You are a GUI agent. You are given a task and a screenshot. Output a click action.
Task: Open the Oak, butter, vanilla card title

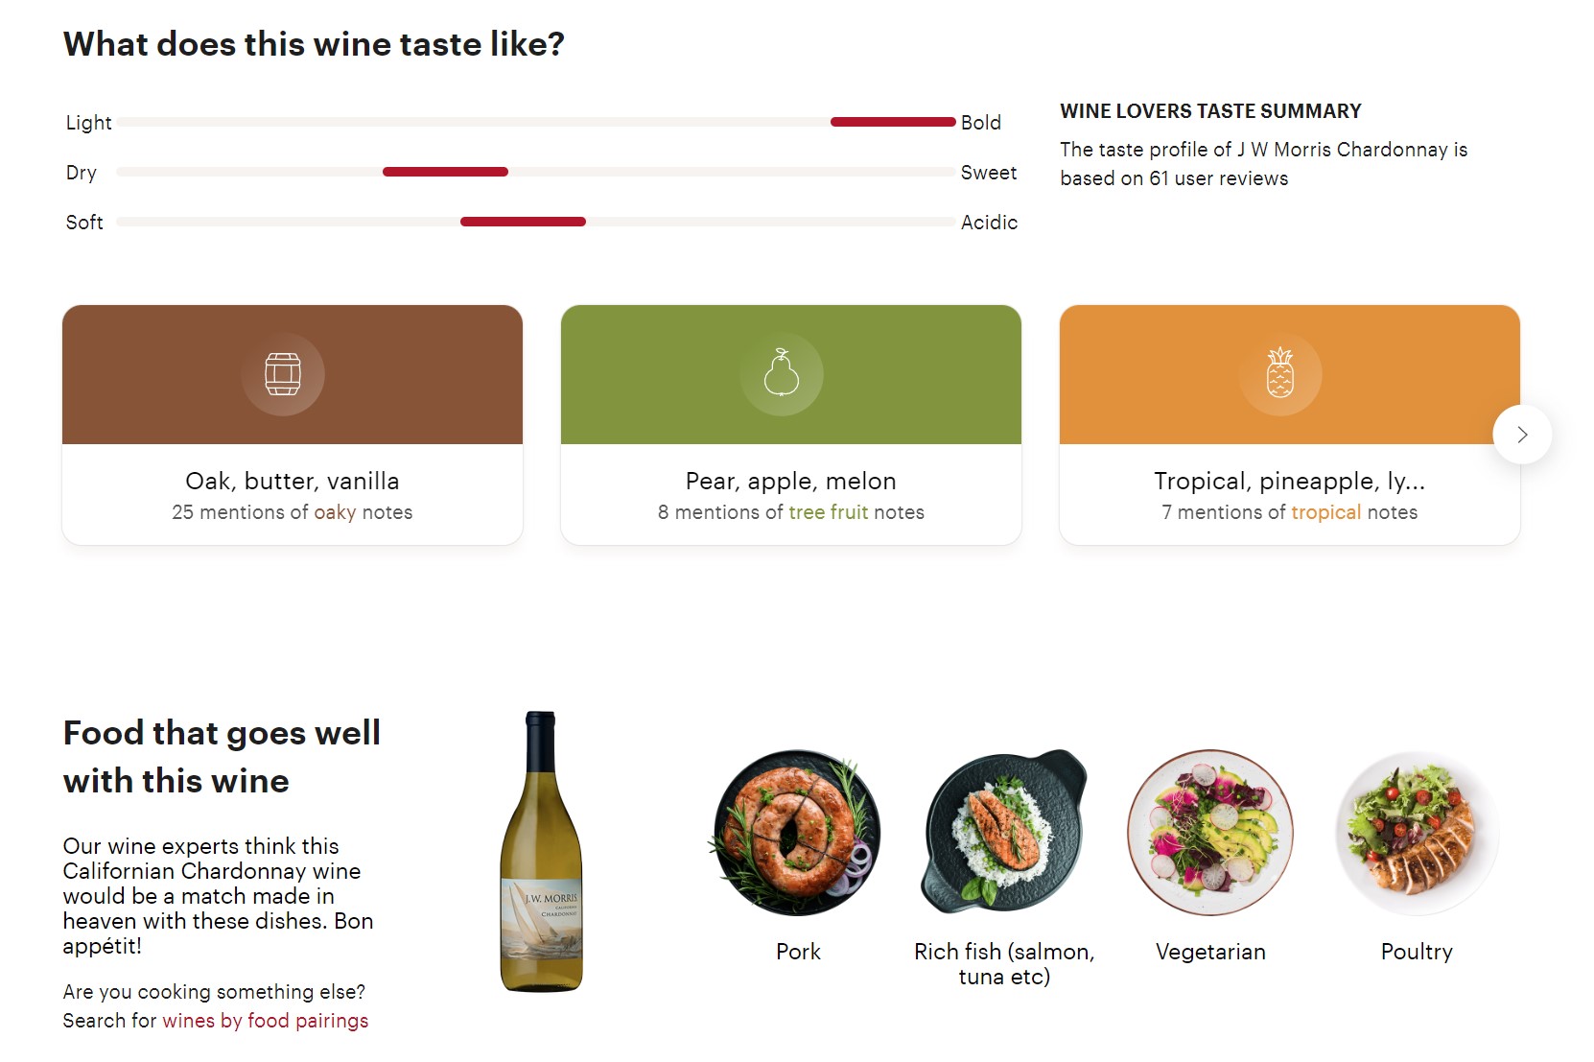[293, 481]
